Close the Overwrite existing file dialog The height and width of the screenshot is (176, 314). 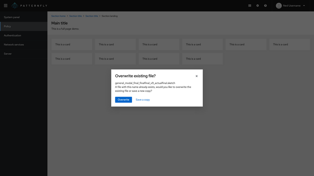tap(197, 76)
